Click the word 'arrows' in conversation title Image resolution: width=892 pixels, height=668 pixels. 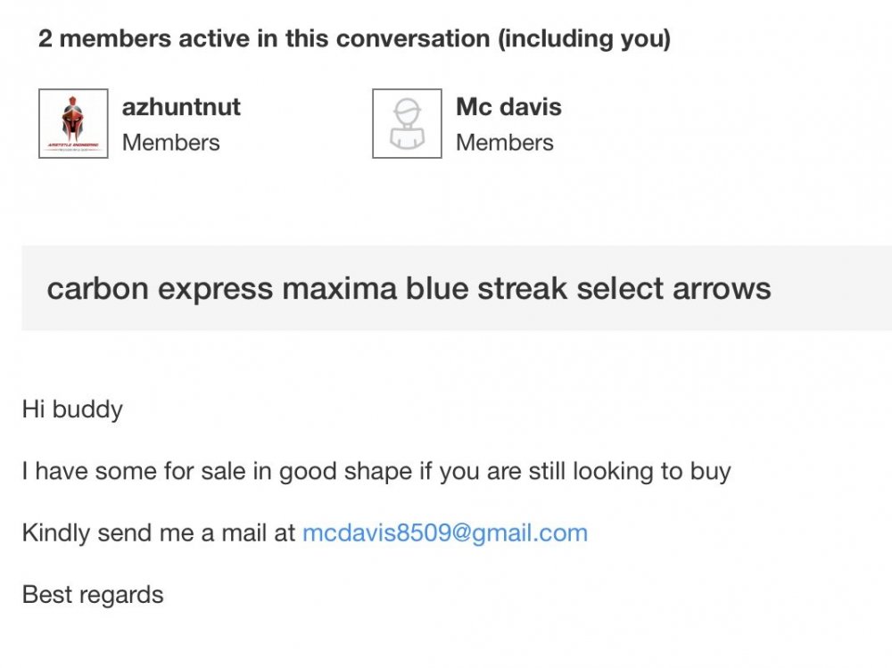722,289
